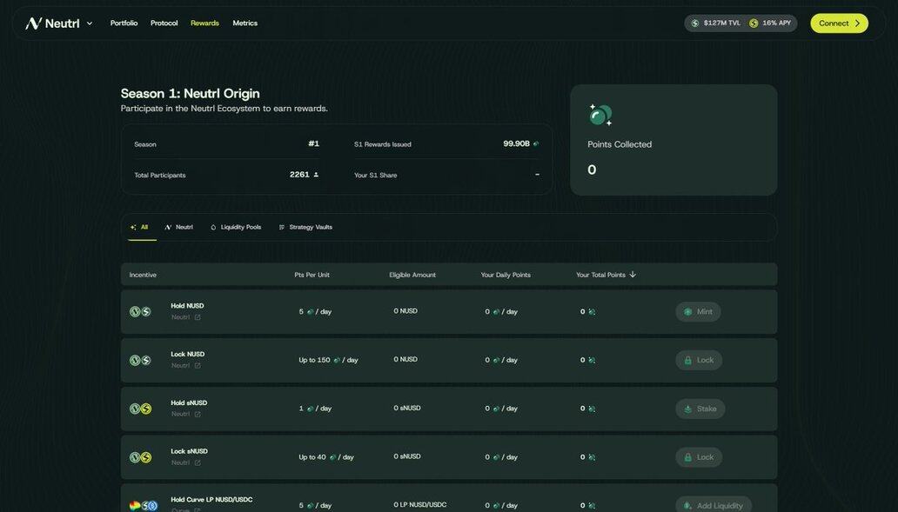Open the Protocol navigation link
The width and height of the screenshot is (898, 512).
[x=164, y=23]
